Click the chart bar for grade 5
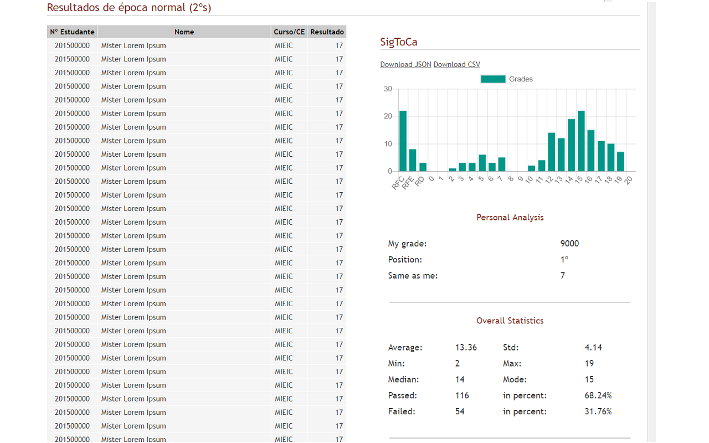709x443 pixels. click(482, 163)
